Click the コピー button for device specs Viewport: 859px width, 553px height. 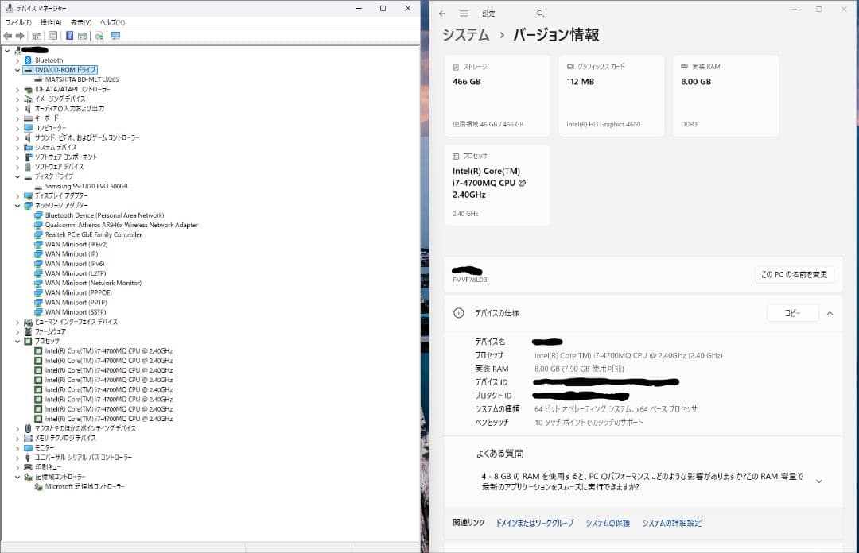pos(792,313)
